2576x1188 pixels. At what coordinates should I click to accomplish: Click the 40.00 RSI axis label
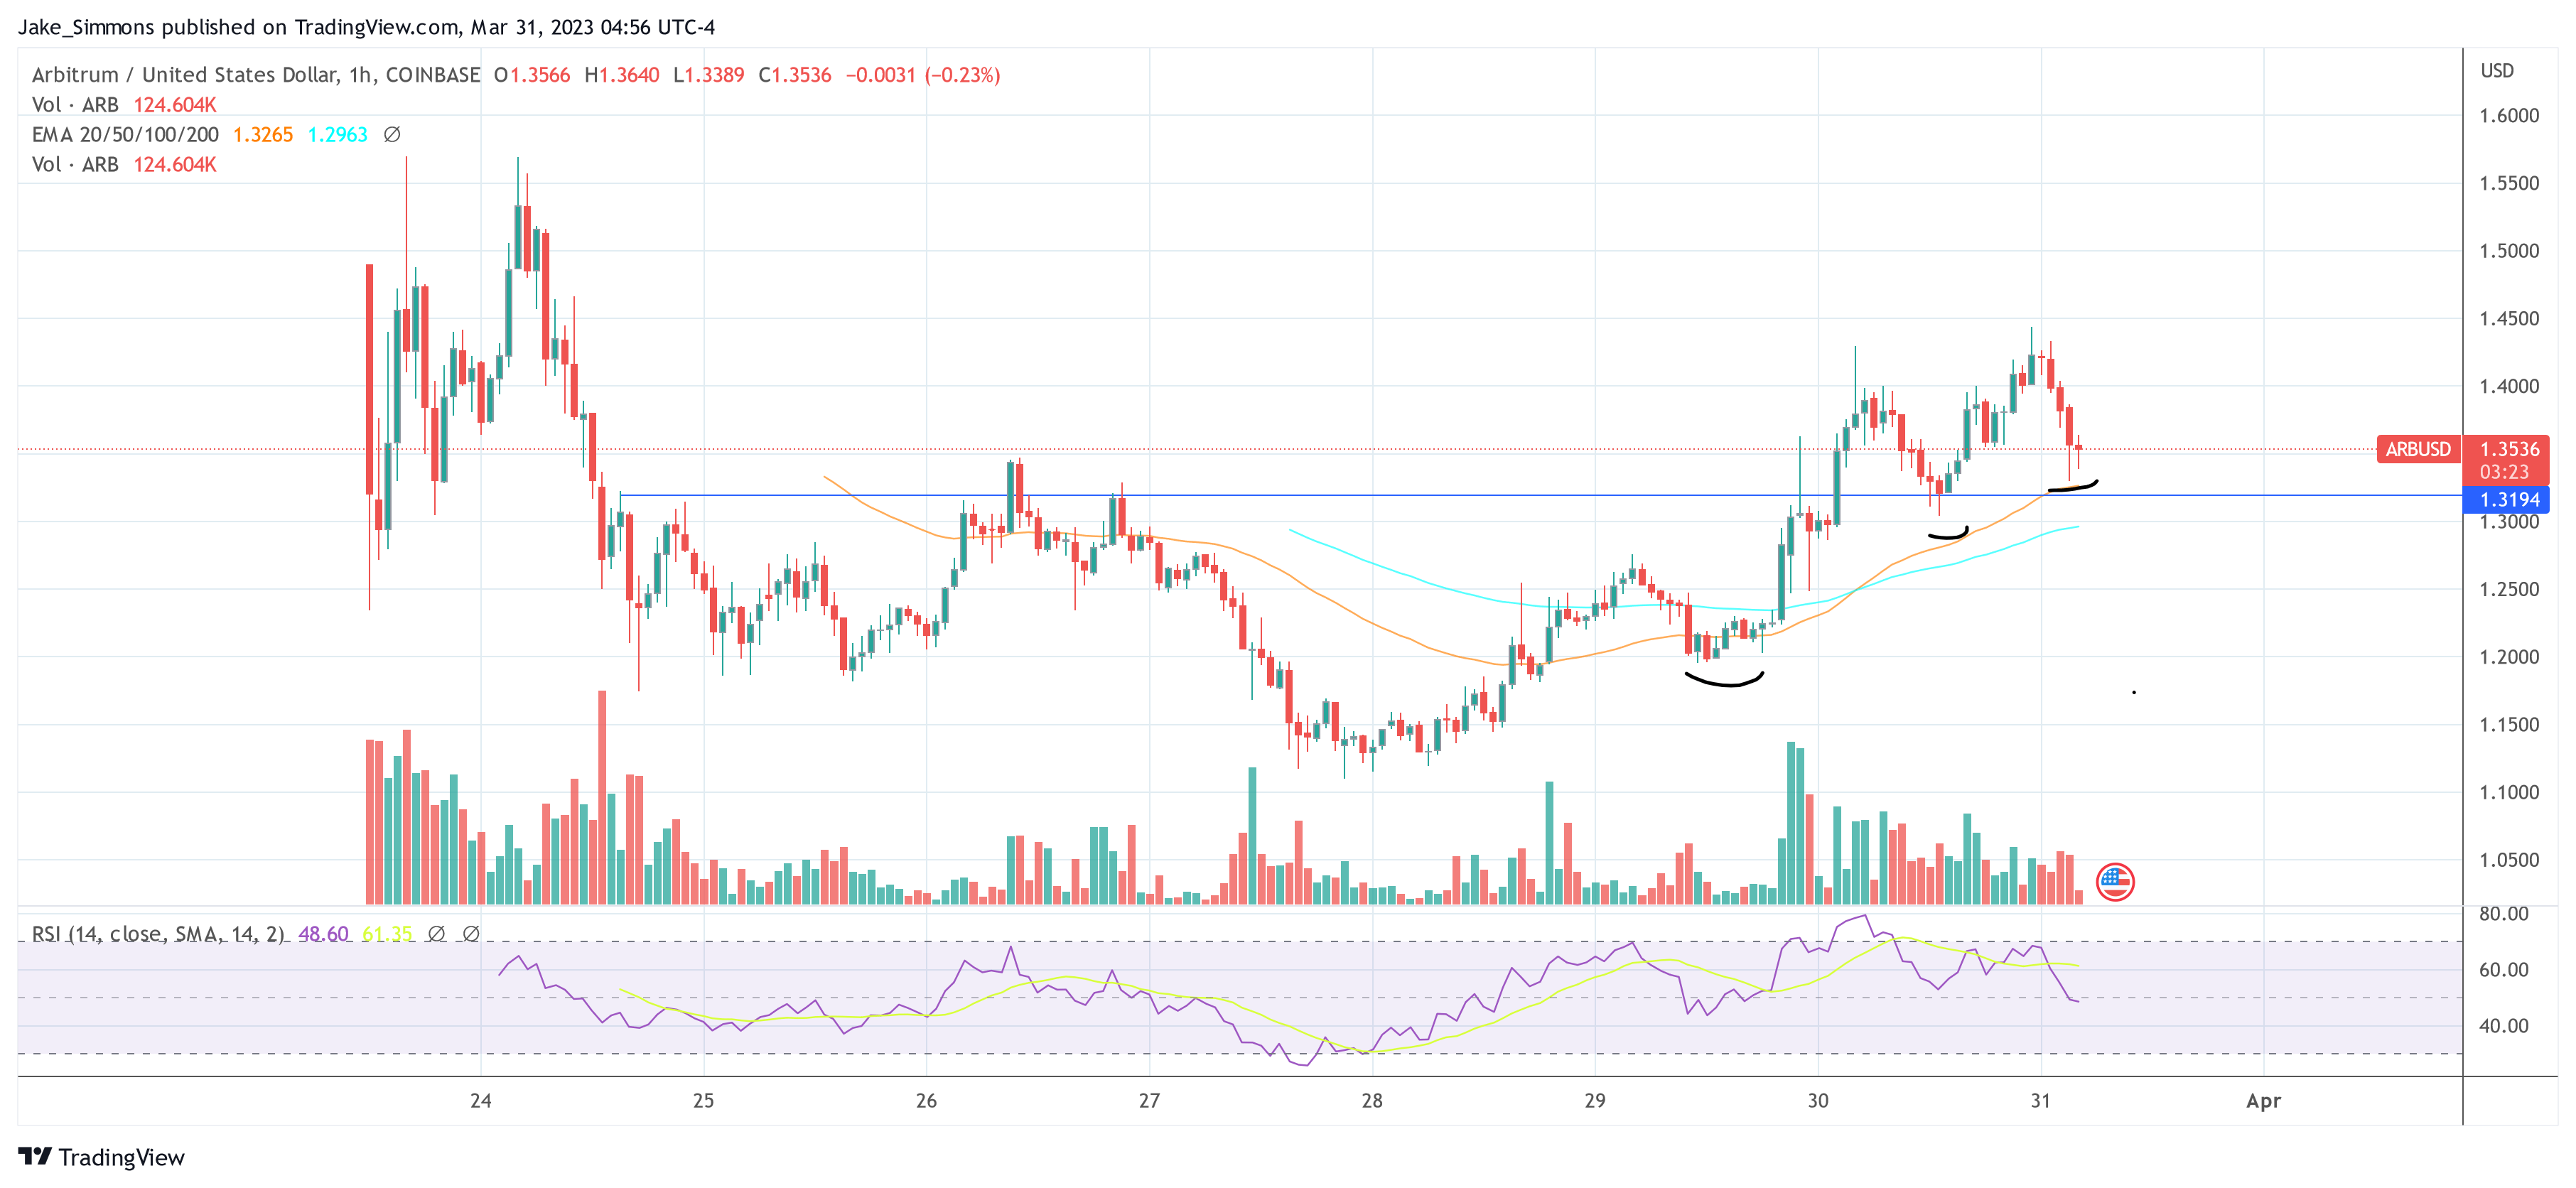click(x=2504, y=1026)
